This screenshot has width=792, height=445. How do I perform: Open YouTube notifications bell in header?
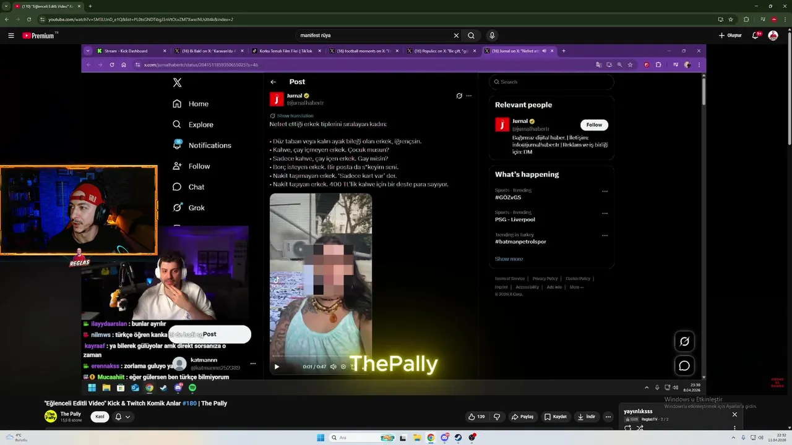[x=755, y=36]
